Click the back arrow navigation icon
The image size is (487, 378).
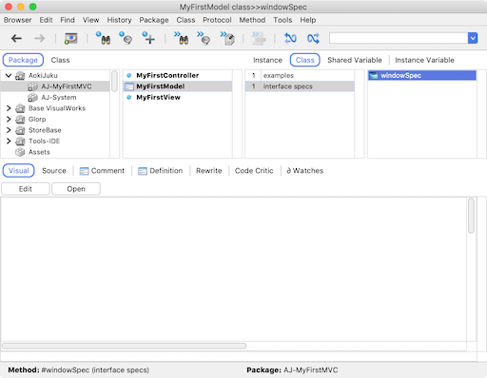(x=16, y=39)
